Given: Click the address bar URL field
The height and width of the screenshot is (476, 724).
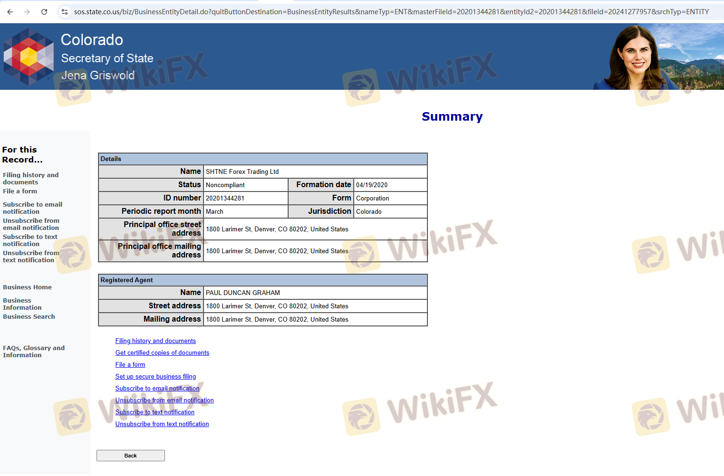Looking at the screenshot, I should 391,12.
